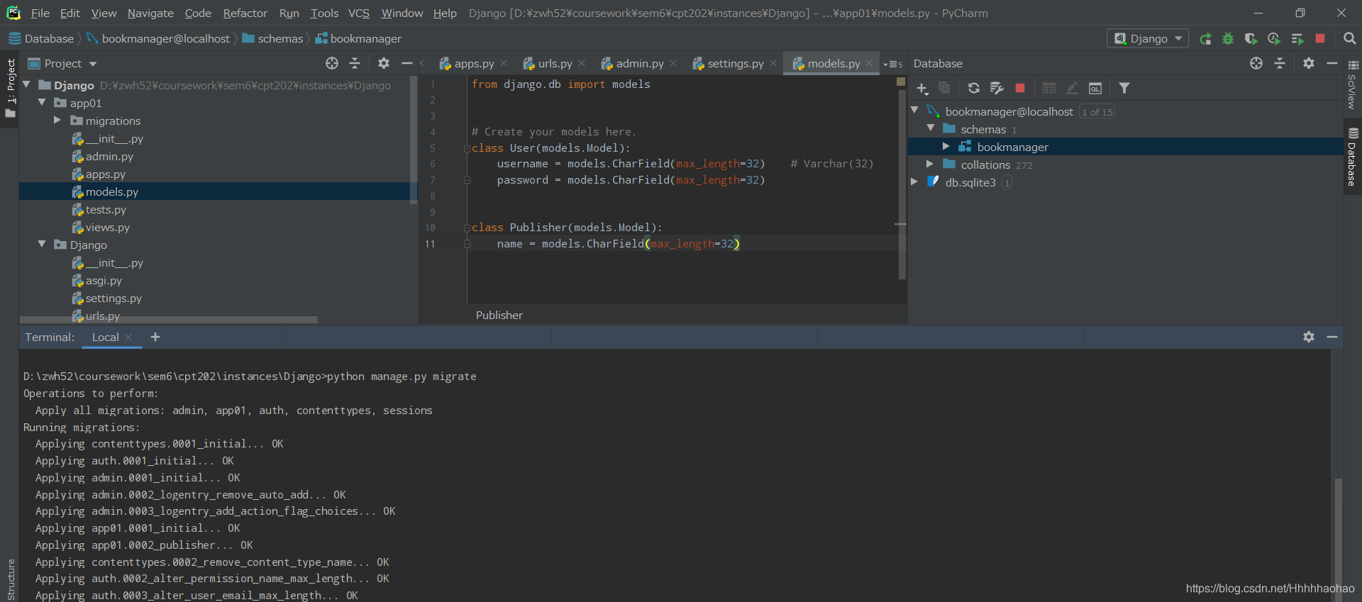Image resolution: width=1362 pixels, height=602 pixels.
Task: Click the schemas breadcrumb in navigation bar
Action: tap(273, 38)
